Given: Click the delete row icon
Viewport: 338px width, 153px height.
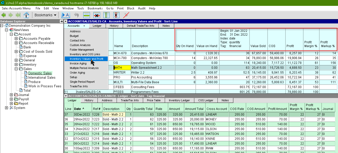Looking at the screenshot, I should [x=97, y=15].
